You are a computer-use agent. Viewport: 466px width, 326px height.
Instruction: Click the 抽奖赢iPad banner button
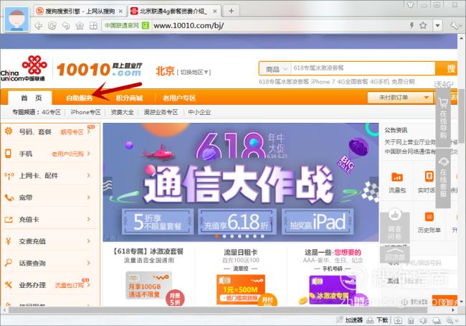(x=318, y=221)
